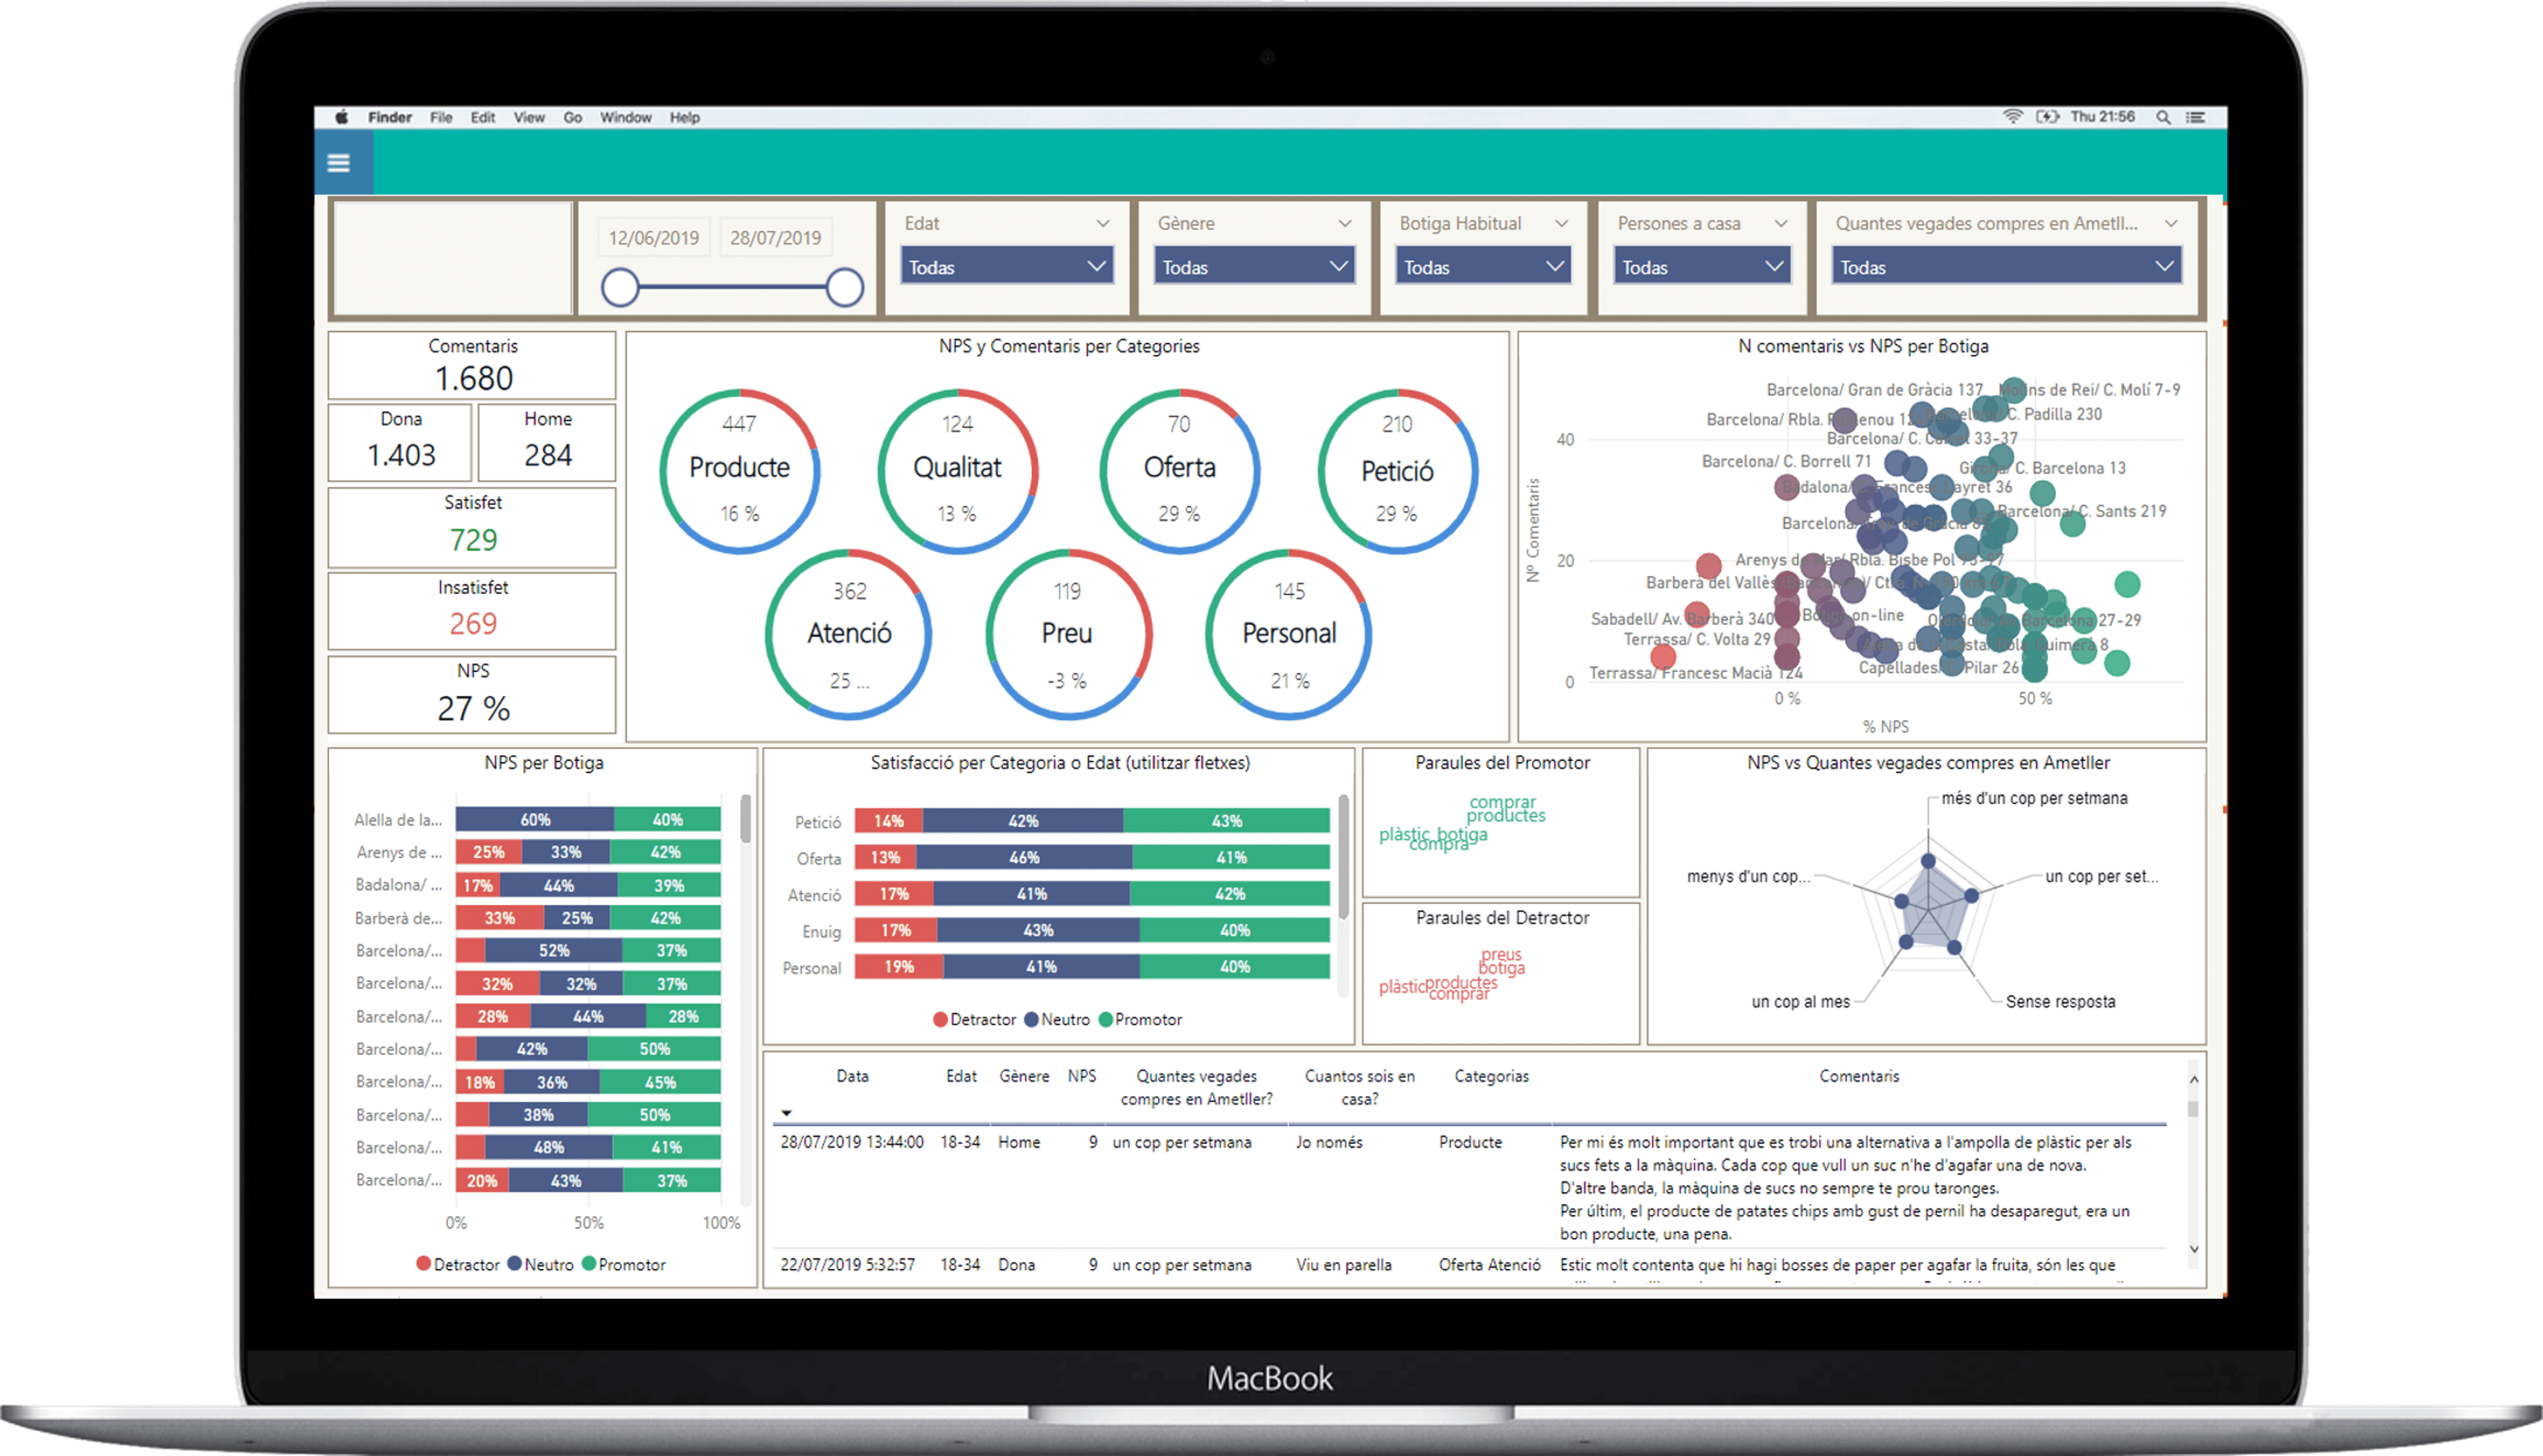Select the Petició category donut
2543x1456 pixels.
(x=1397, y=470)
